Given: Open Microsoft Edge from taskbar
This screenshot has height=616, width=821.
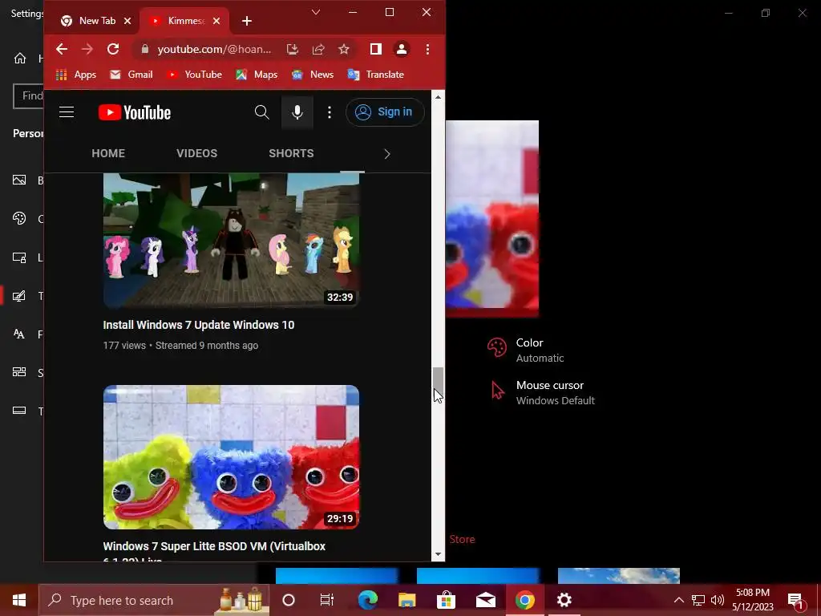Looking at the screenshot, I should coord(367,600).
